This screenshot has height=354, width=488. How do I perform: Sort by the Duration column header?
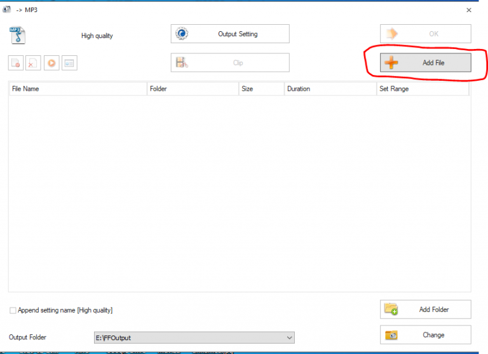(x=330, y=89)
